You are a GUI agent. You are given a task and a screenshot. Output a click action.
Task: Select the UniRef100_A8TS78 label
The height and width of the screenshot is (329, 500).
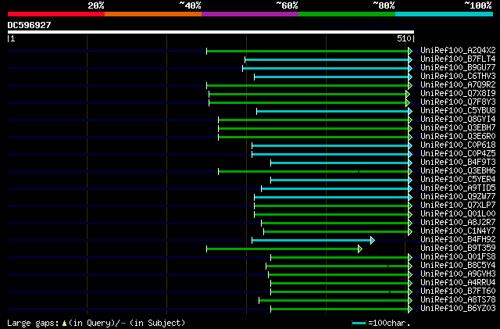click(458, 300)
